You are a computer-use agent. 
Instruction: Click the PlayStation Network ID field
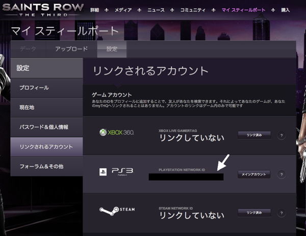186,177
